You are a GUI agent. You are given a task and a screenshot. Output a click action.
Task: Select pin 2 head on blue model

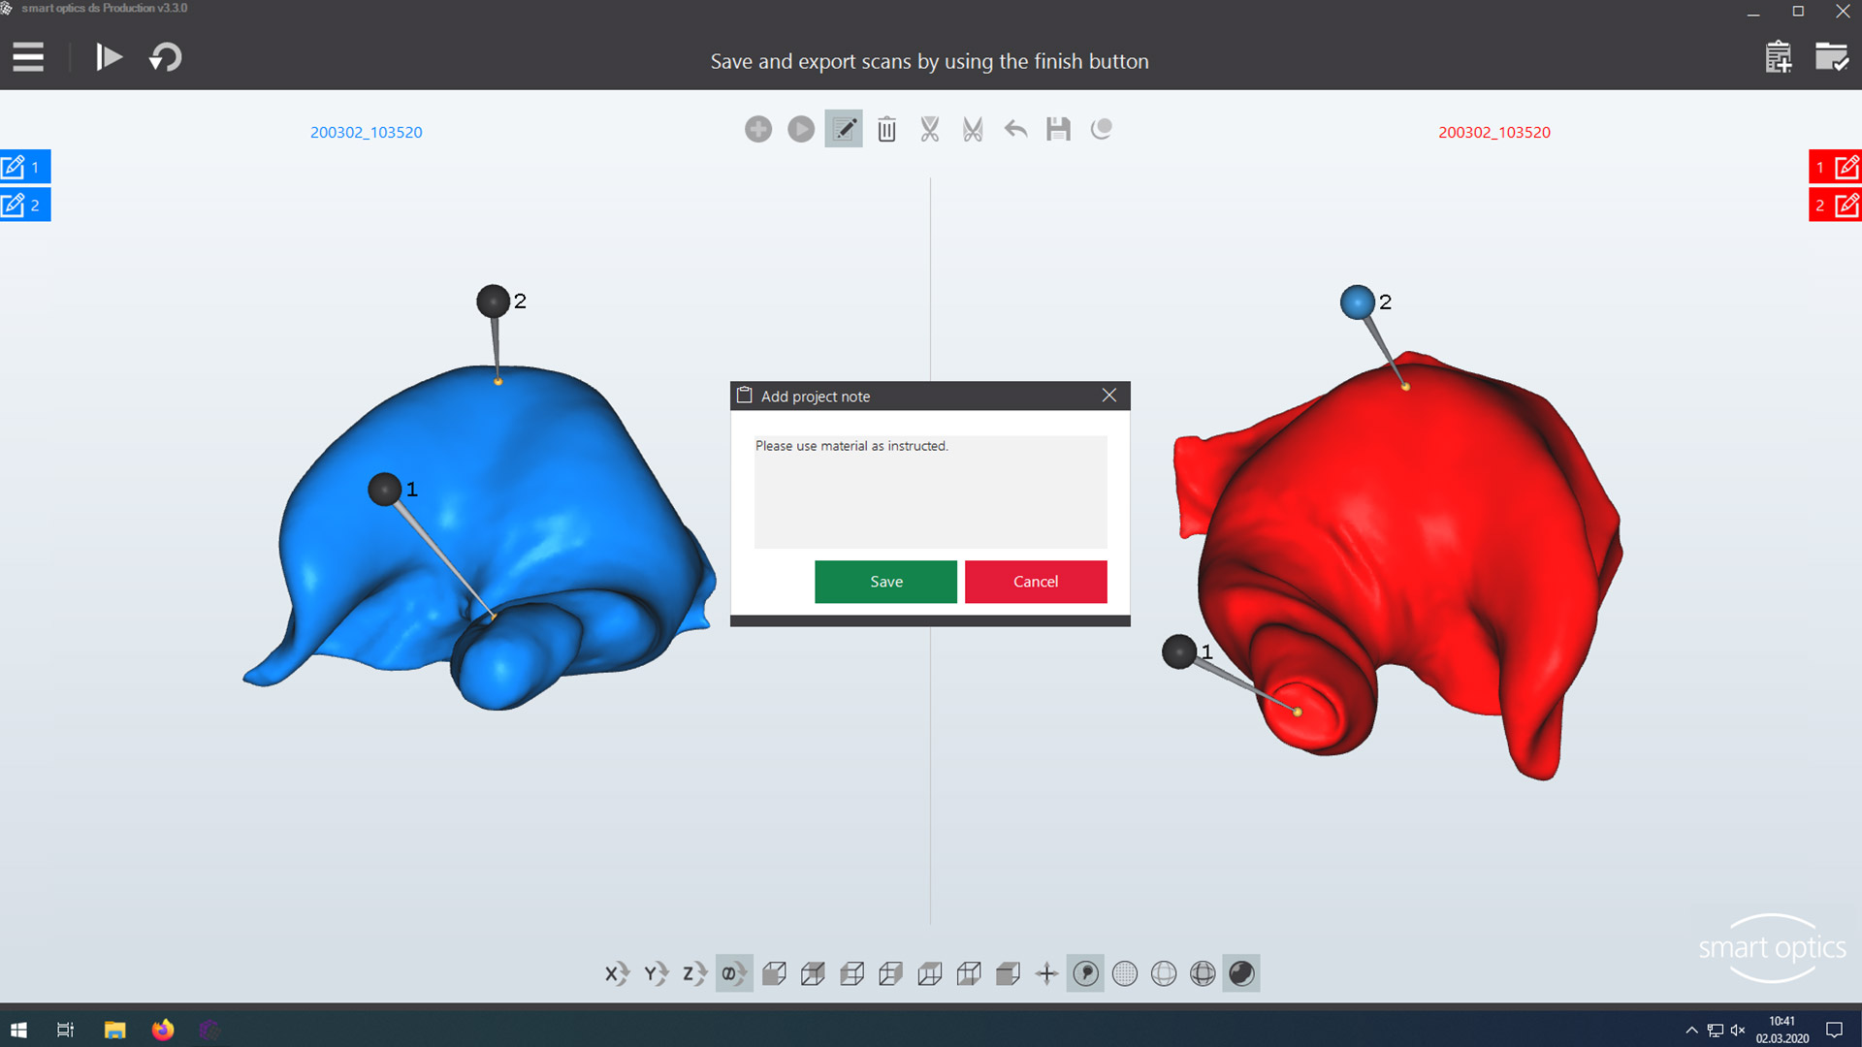(493, 301)
